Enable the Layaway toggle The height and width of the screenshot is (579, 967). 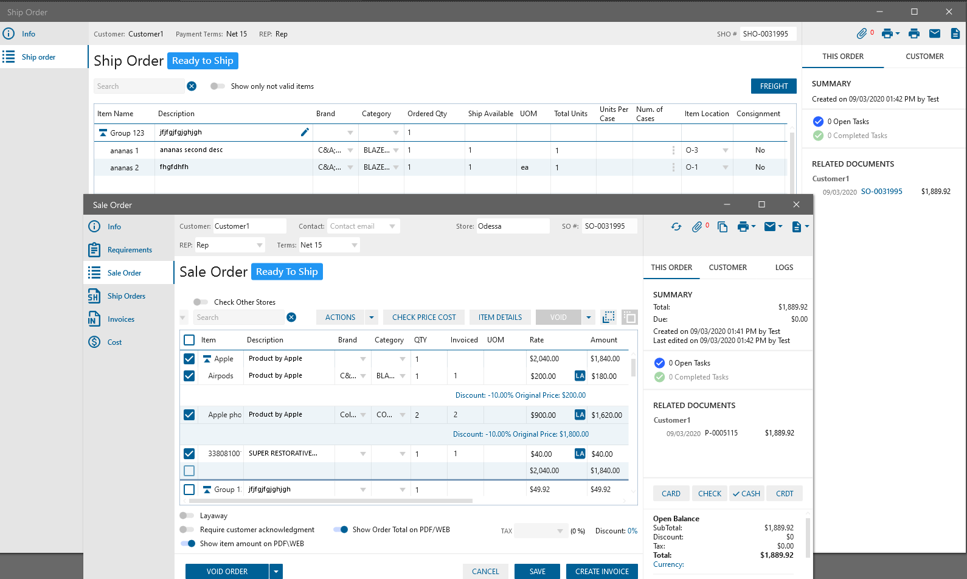(x=187, y=516)
